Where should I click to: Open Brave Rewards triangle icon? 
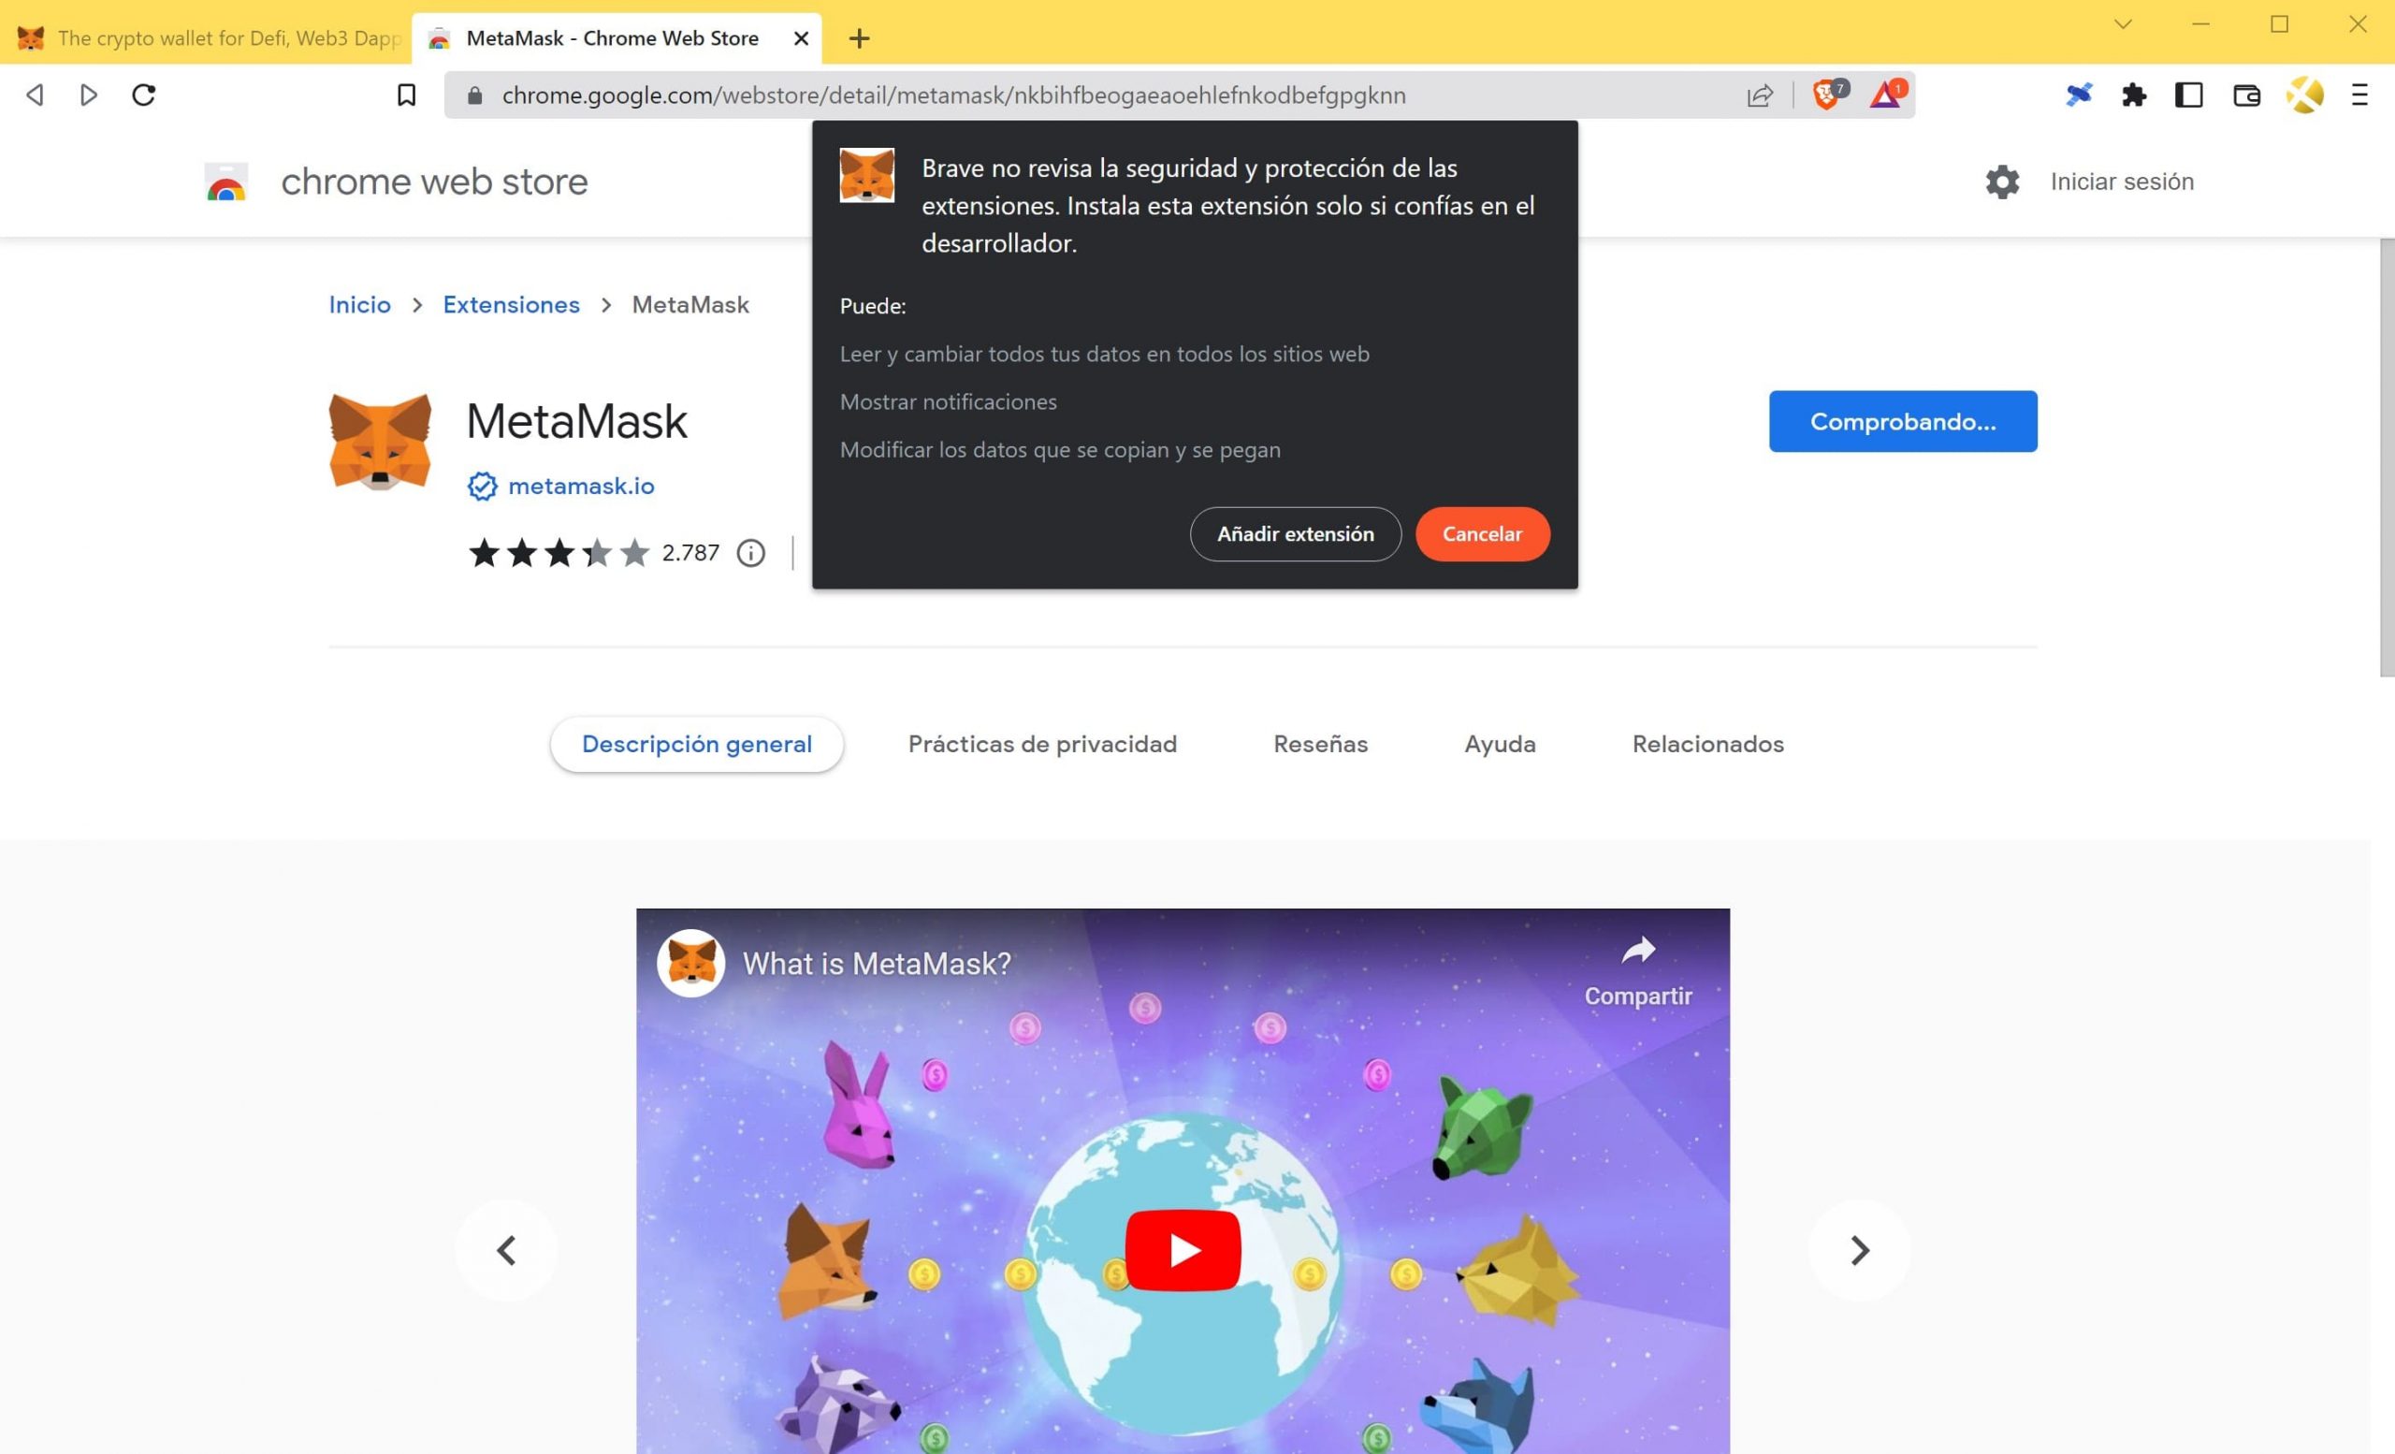tap(1888, 94)
